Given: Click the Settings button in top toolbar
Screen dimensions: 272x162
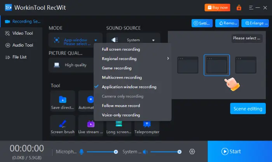Looking at the screenshot, I should (x=202, y=23).
